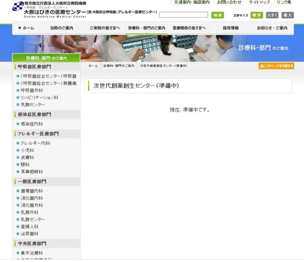Image resolution: width=304 pixels, height=262 pixels.
Task: Click the green 診療科・部門のご案内 sidebar header
Action: click(46, 58)
